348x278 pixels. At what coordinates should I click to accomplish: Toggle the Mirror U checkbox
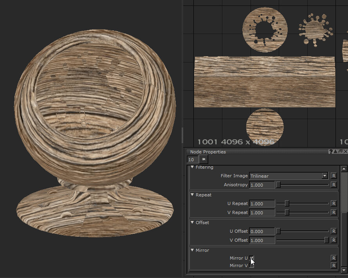click(x=252, y=258)
